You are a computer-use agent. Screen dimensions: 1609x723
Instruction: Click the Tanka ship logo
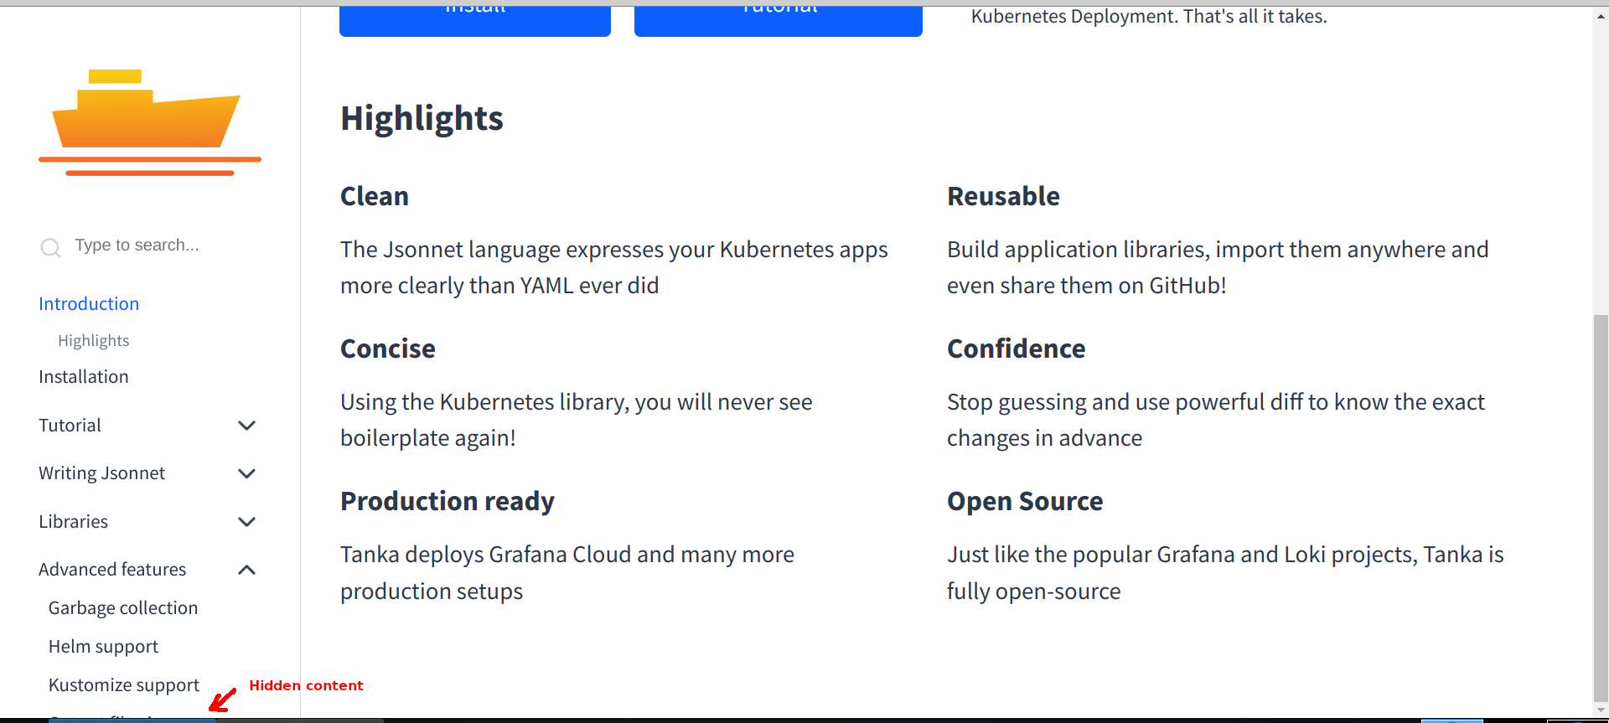150,122
